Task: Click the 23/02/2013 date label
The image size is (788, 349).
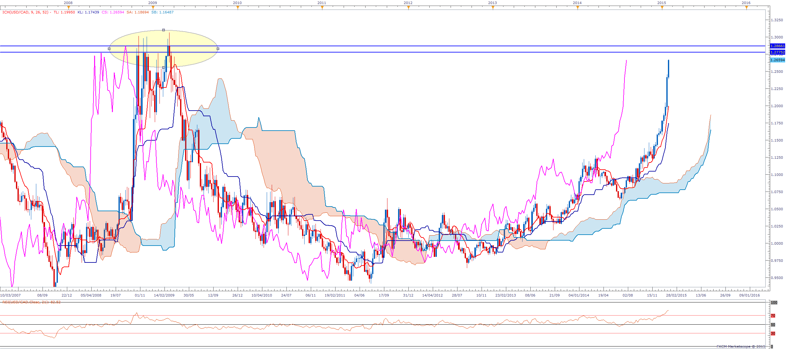Action: click(506, 295)
